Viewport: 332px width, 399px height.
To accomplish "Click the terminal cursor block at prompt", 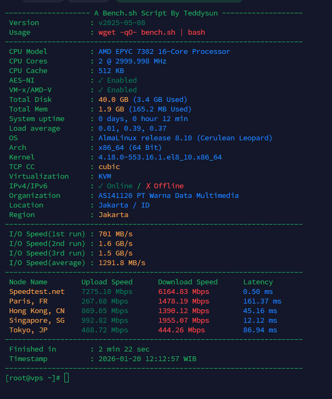I will tap(66, 378).
